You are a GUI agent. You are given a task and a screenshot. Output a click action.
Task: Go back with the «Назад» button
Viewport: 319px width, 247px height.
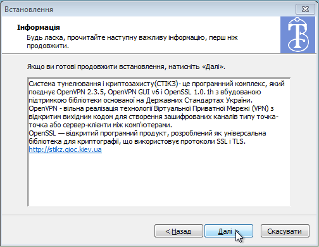click(178, 231)
